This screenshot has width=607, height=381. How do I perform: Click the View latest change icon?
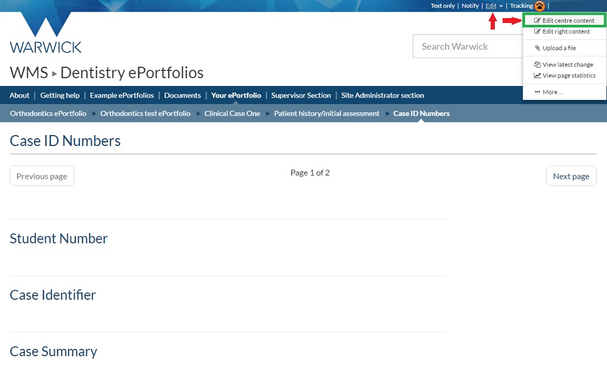tap(537, 65)
